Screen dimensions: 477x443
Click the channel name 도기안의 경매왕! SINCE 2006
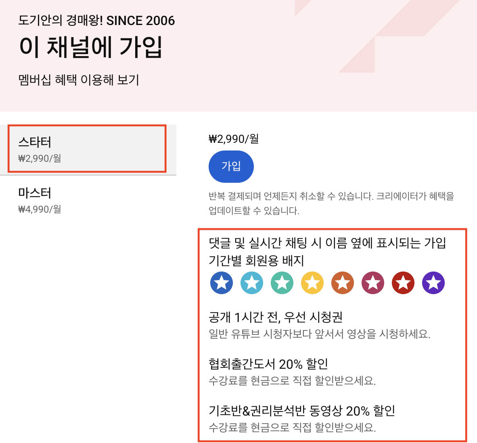point(97,20)
